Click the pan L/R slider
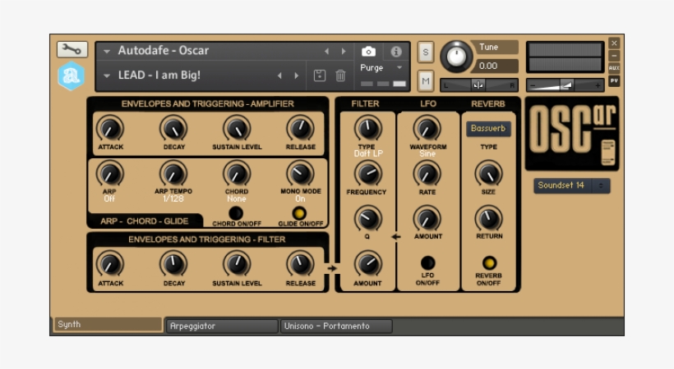 coord(479,85)
